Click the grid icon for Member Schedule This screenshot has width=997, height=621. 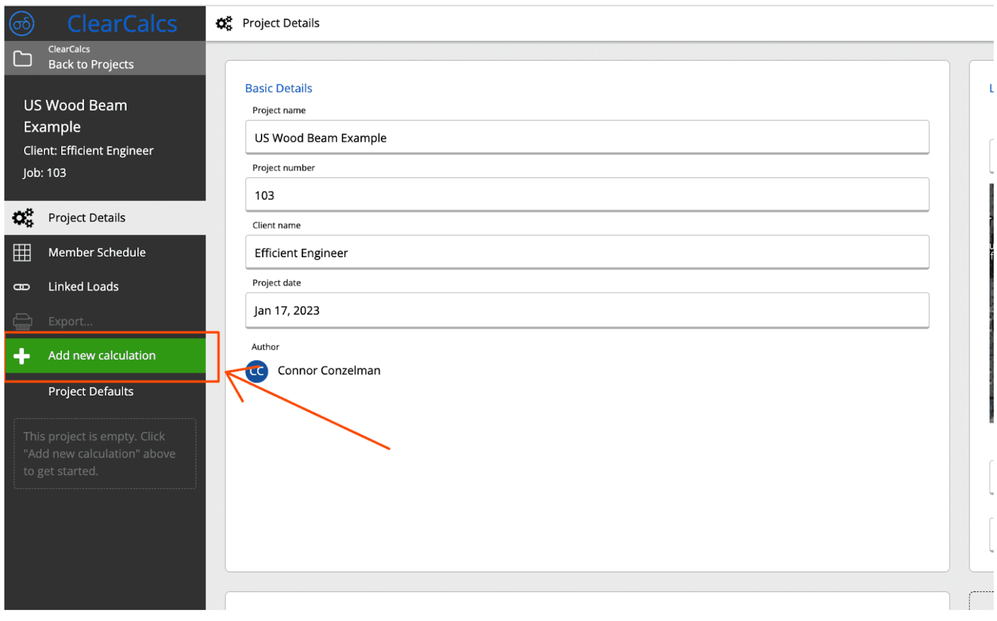click(x=22, y=253)
